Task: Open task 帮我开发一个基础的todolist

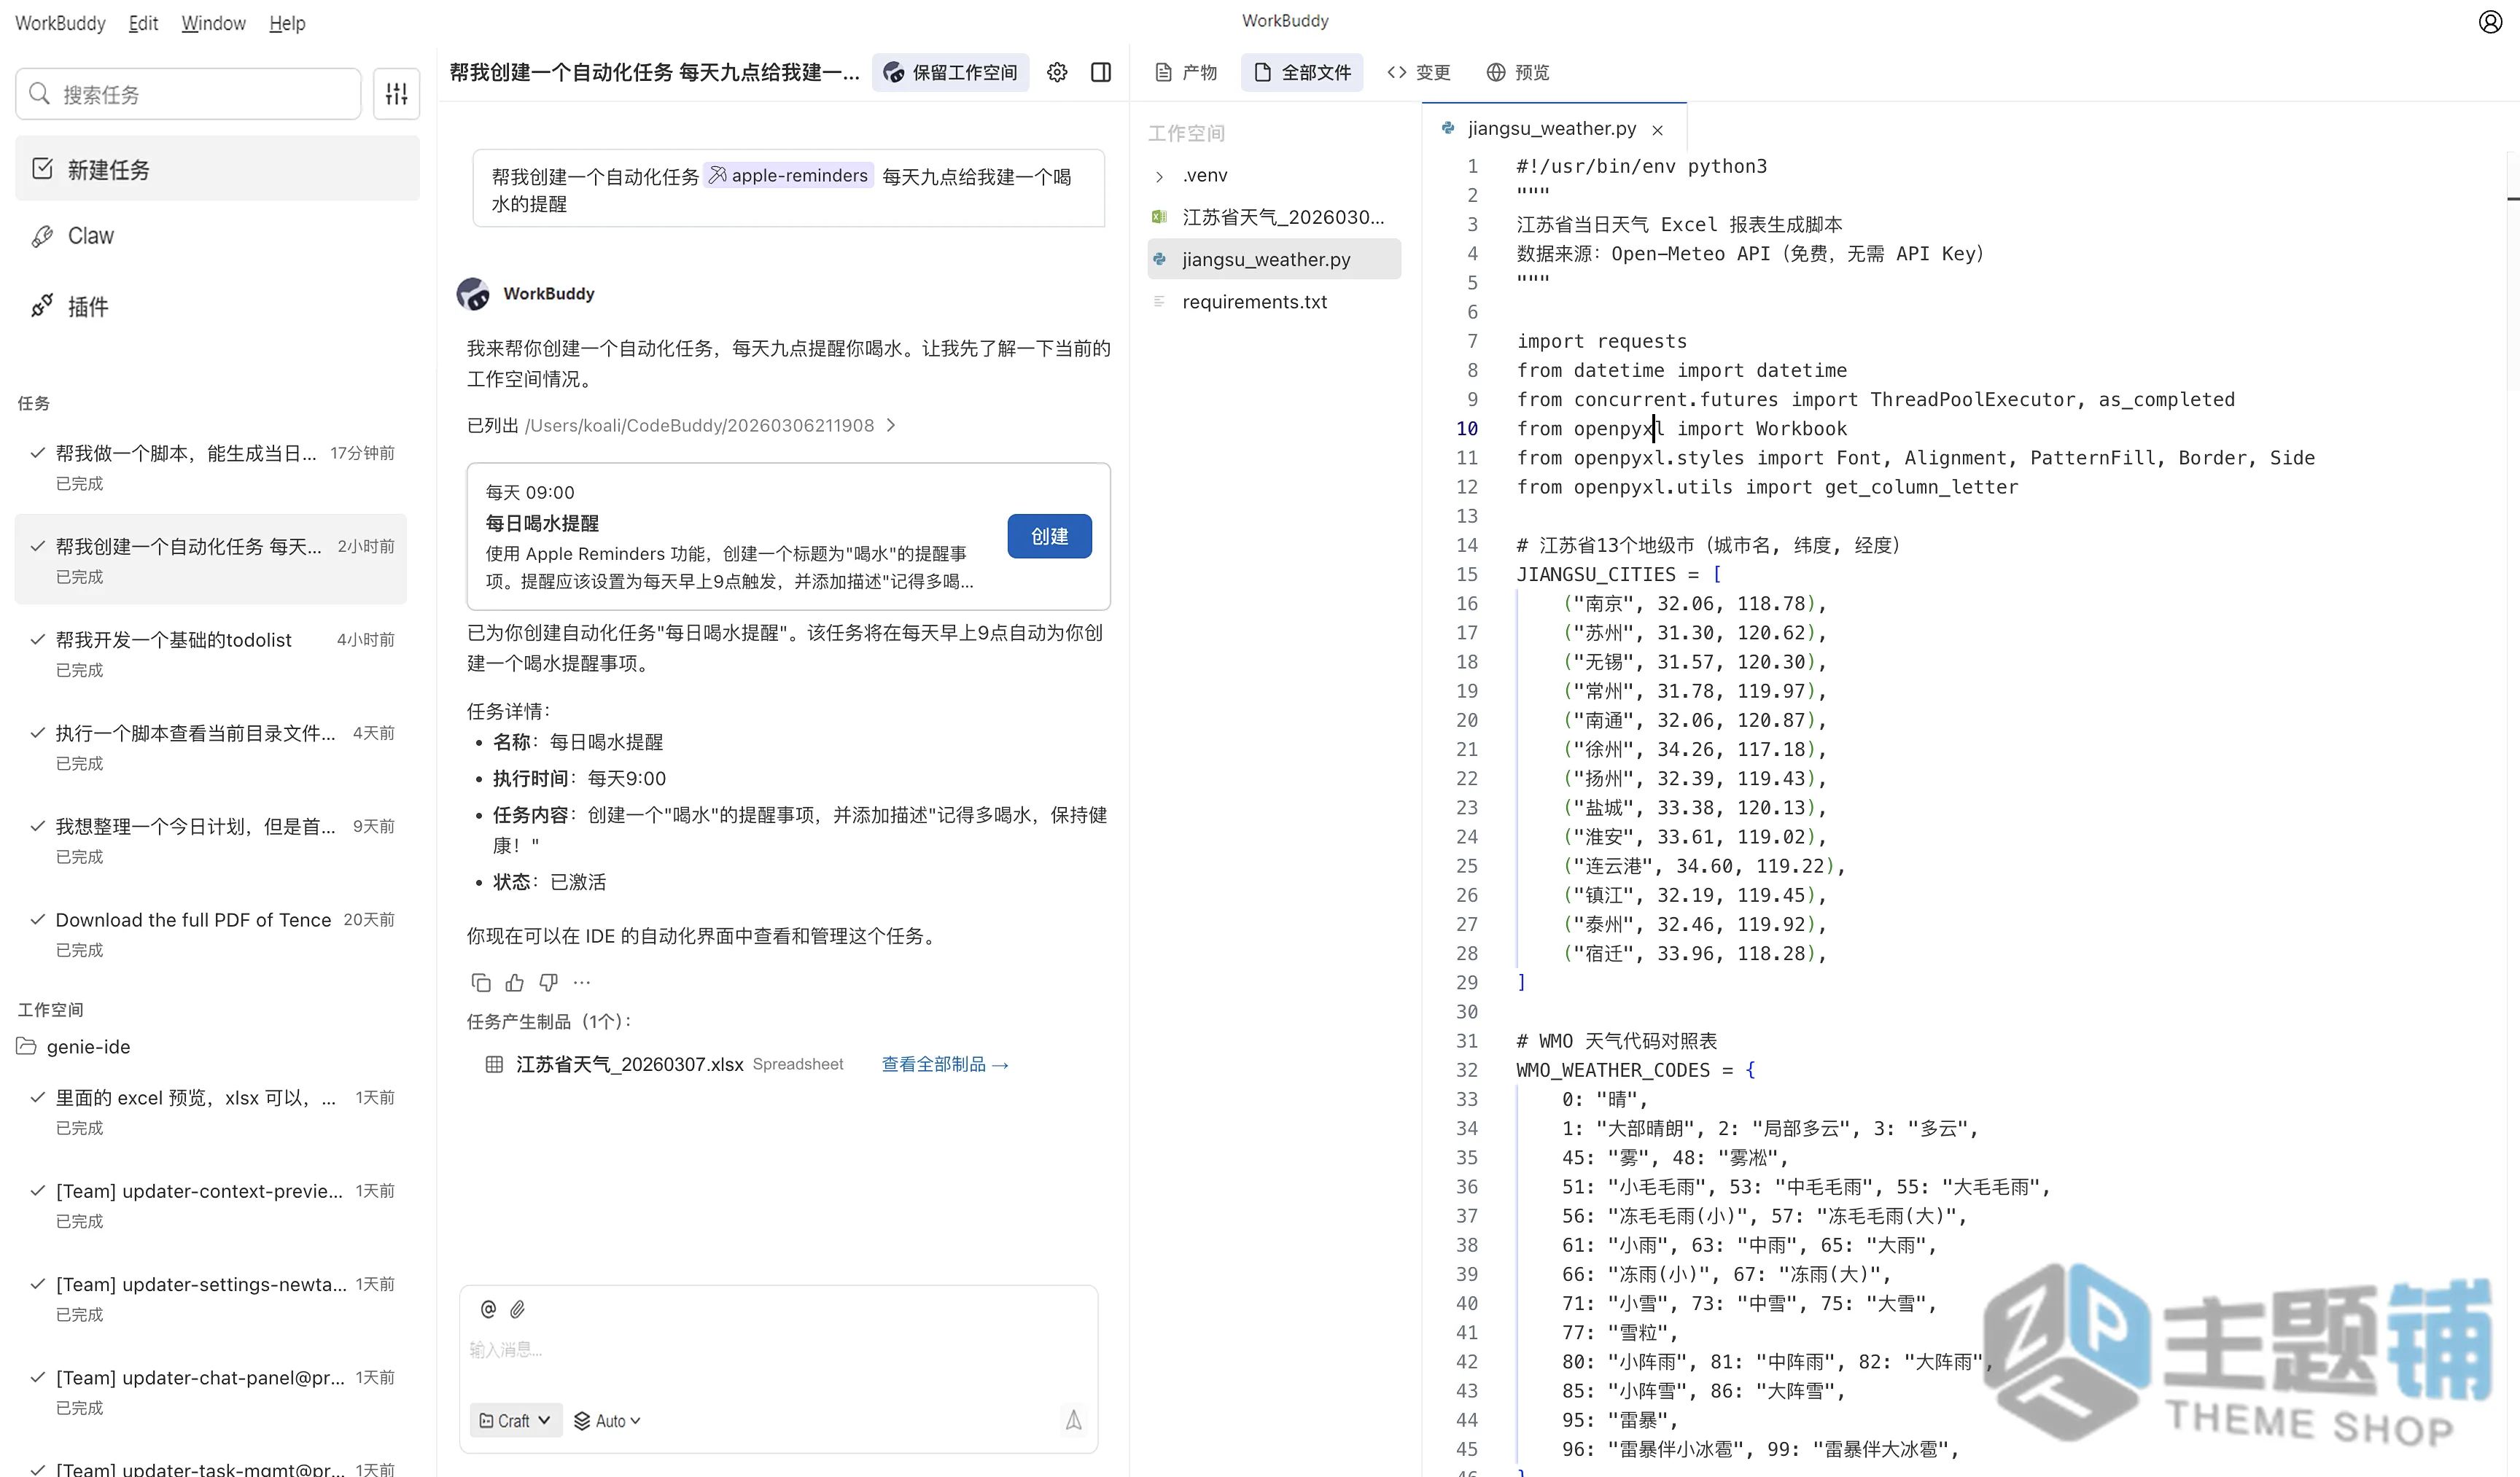Action: (x=210, y=654)
